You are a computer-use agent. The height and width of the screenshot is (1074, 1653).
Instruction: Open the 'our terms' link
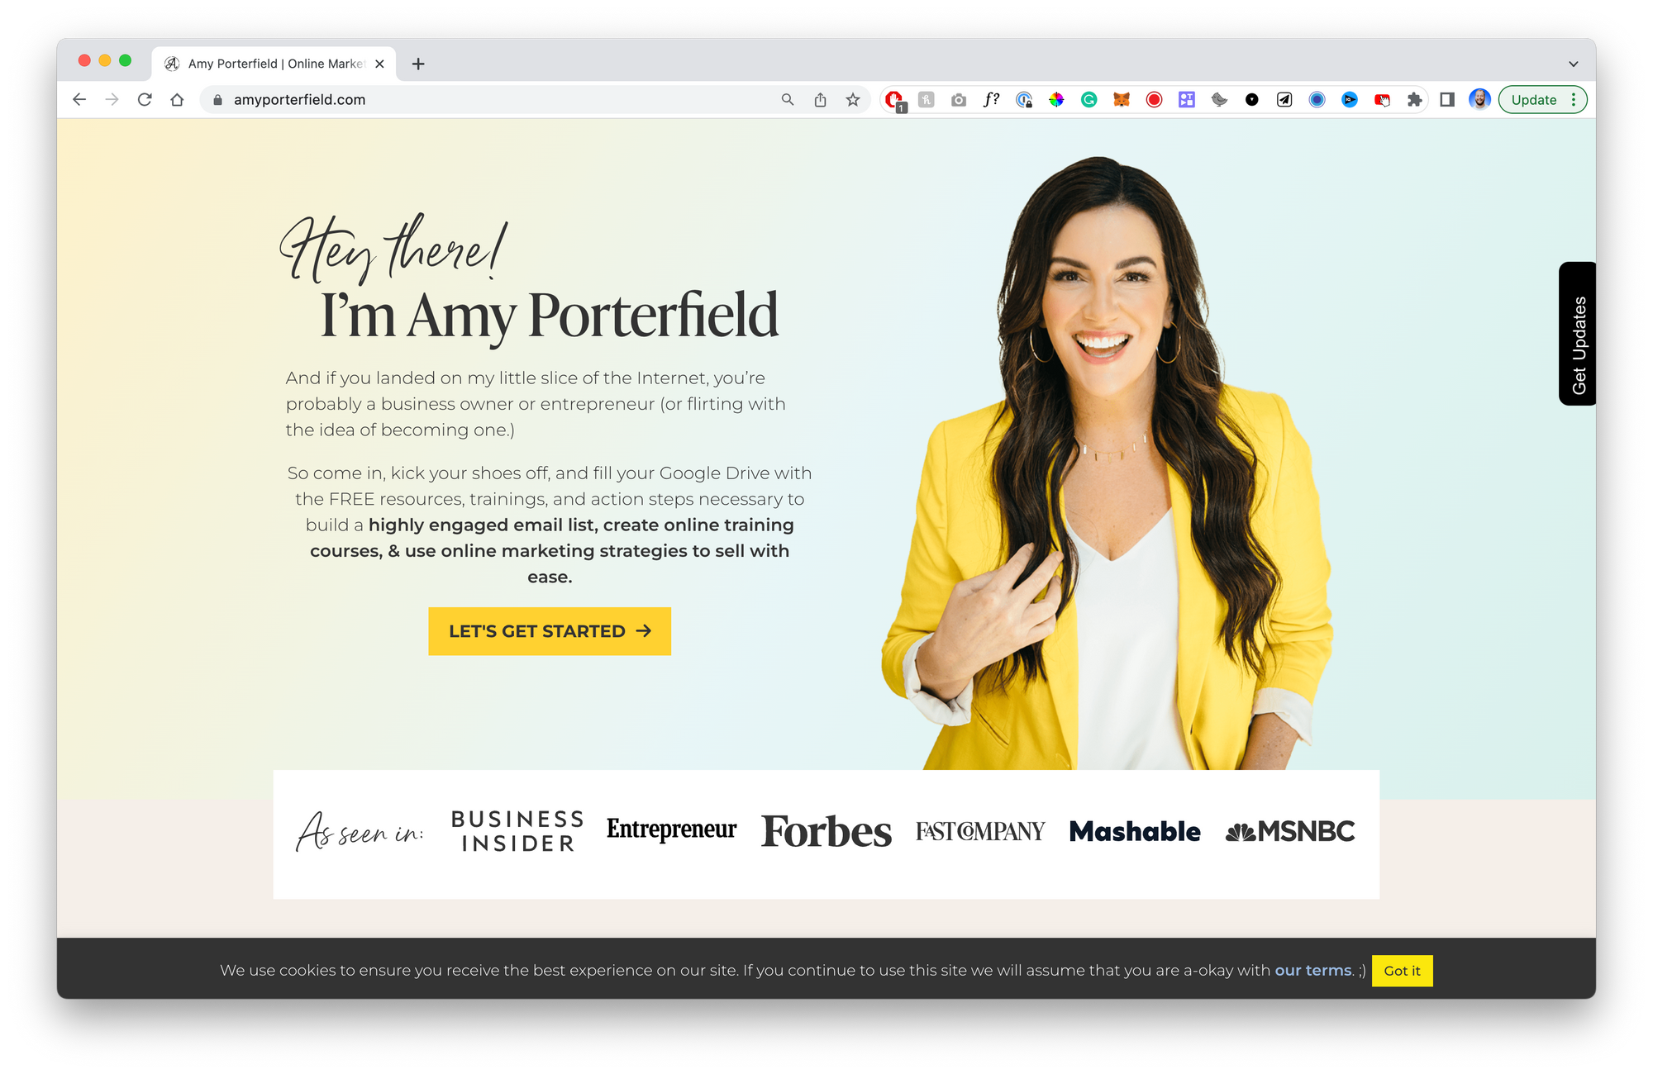pyautogui.click(x=1313, y=971)
